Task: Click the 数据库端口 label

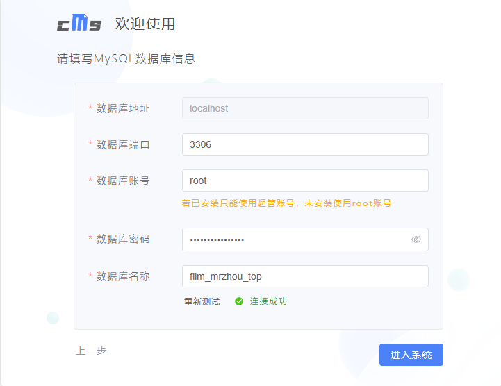Action: pyautogui.click(x=122, y=144)
